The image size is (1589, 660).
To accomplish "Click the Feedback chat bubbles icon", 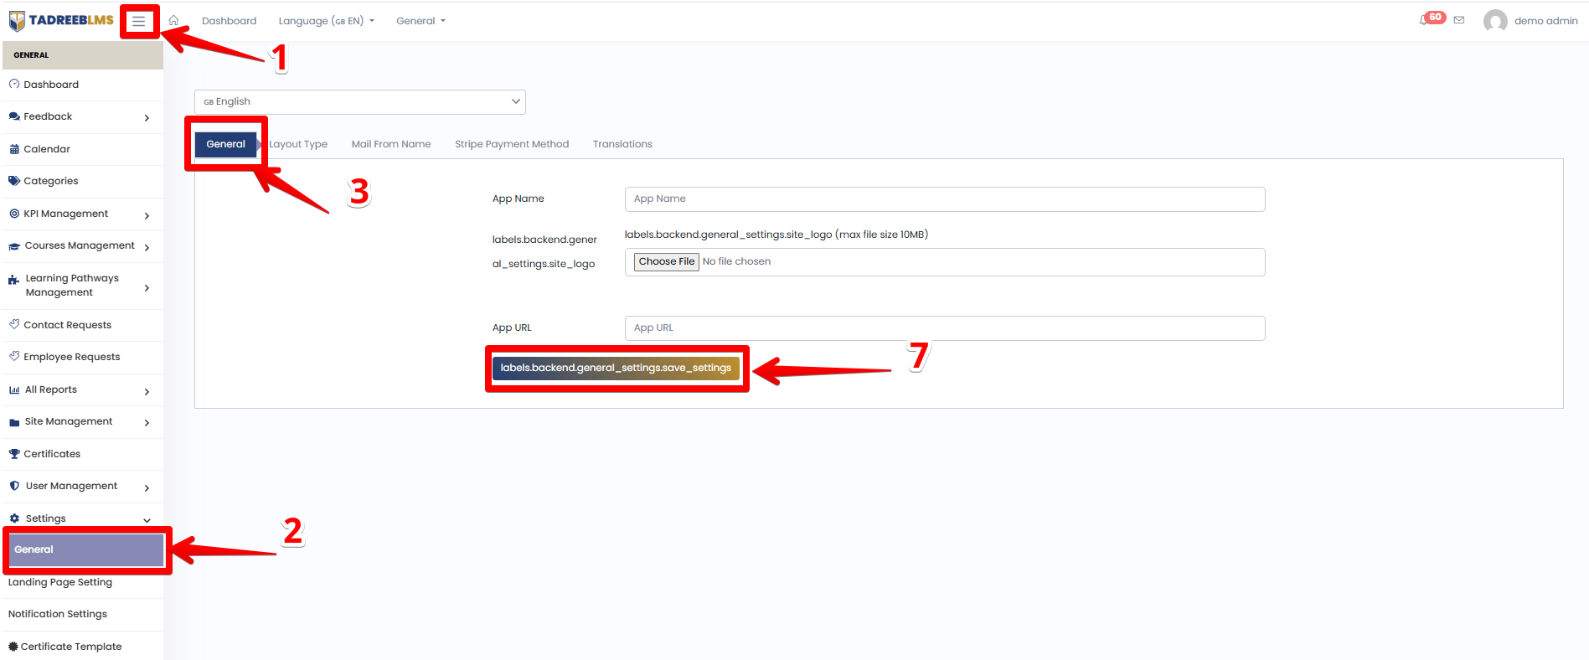I will pyautogui.click(x=14, y=116).
